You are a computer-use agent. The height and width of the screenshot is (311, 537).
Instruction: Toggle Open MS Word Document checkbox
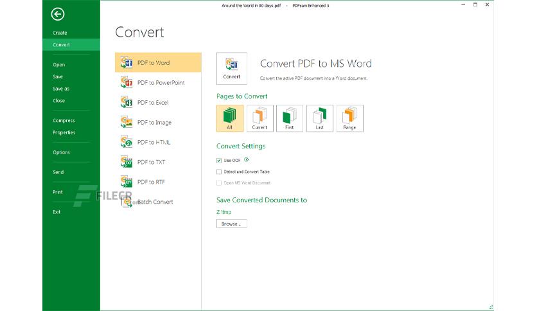coord(219,183)
